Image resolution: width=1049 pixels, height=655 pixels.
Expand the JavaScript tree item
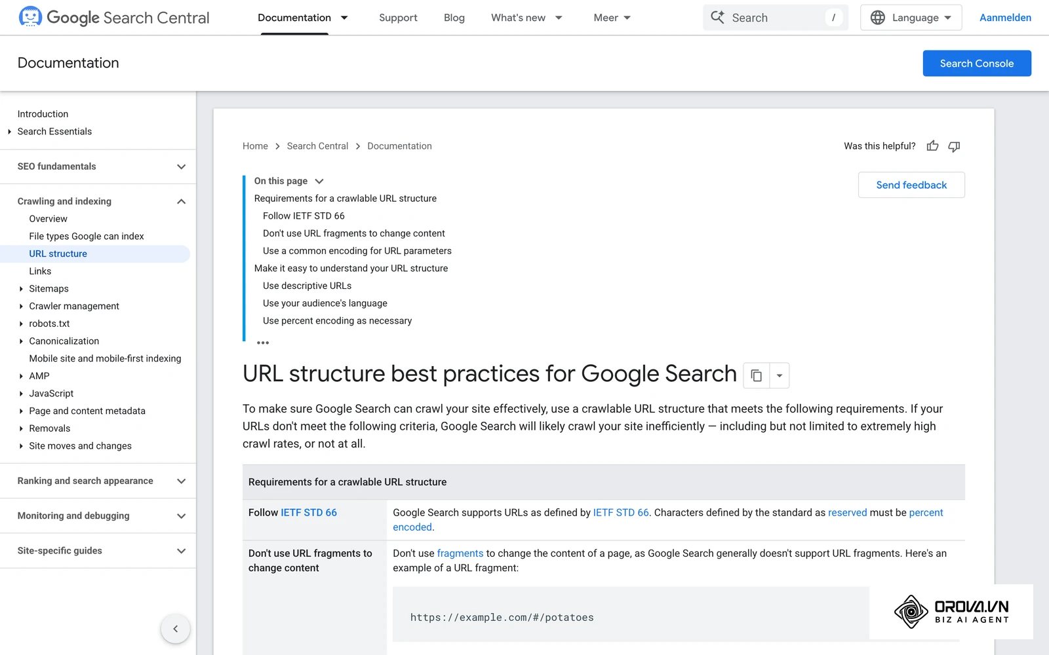pyautogui.click(x=21, y=394)
